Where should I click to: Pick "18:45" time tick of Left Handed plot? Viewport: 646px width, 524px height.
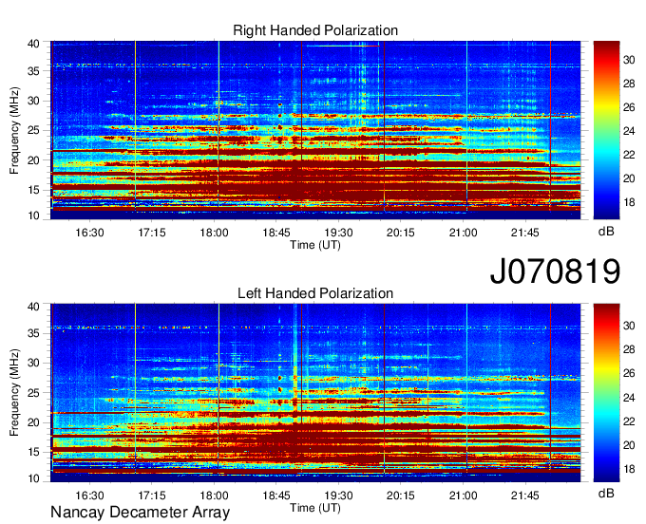[x=276, y=496]
